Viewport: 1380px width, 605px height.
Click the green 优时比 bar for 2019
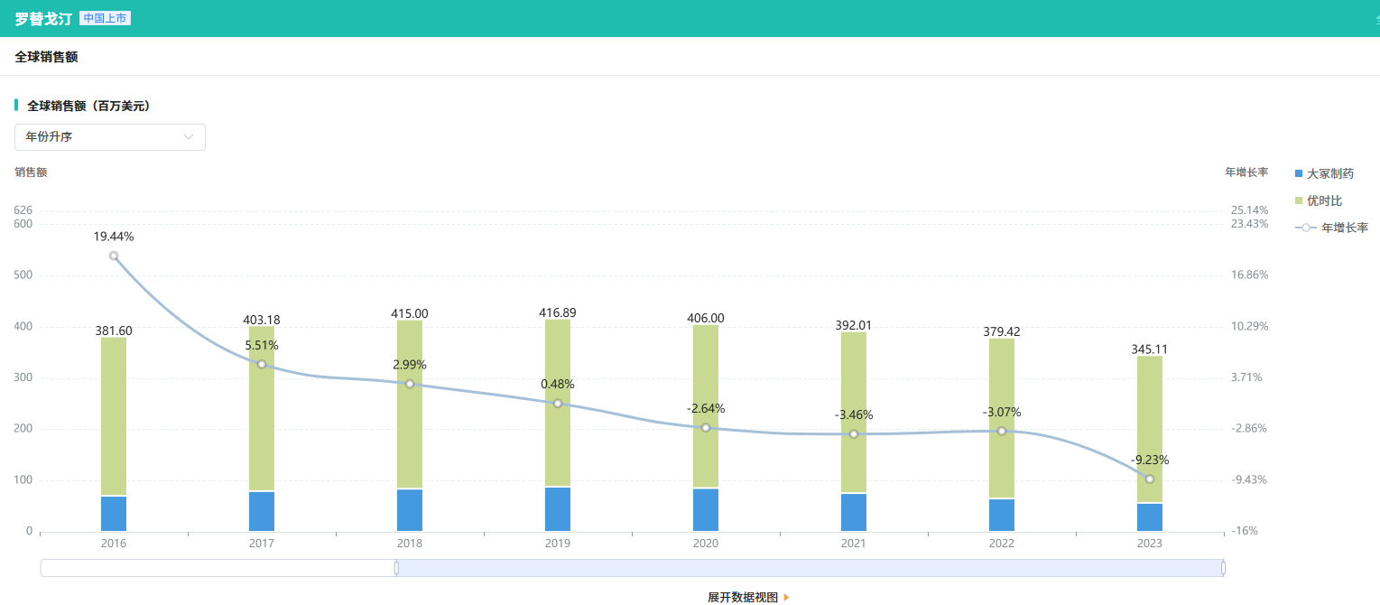[558, 402]
